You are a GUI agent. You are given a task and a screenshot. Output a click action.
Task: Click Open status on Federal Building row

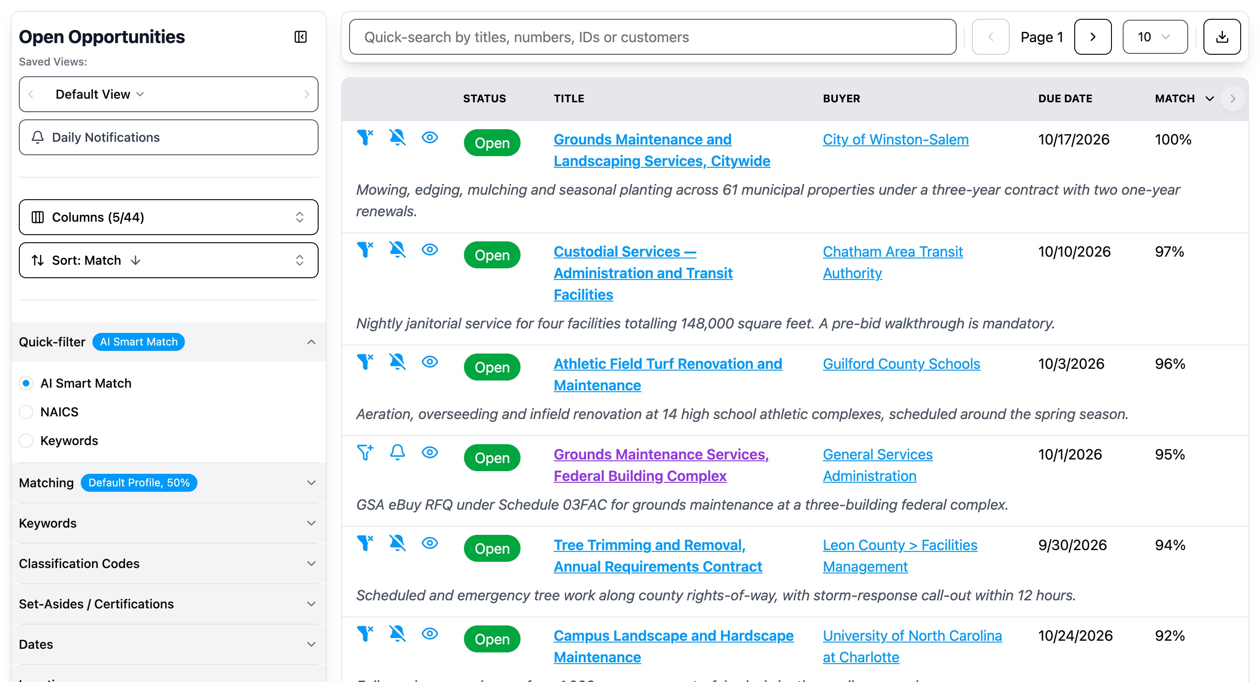coord(492,458)
